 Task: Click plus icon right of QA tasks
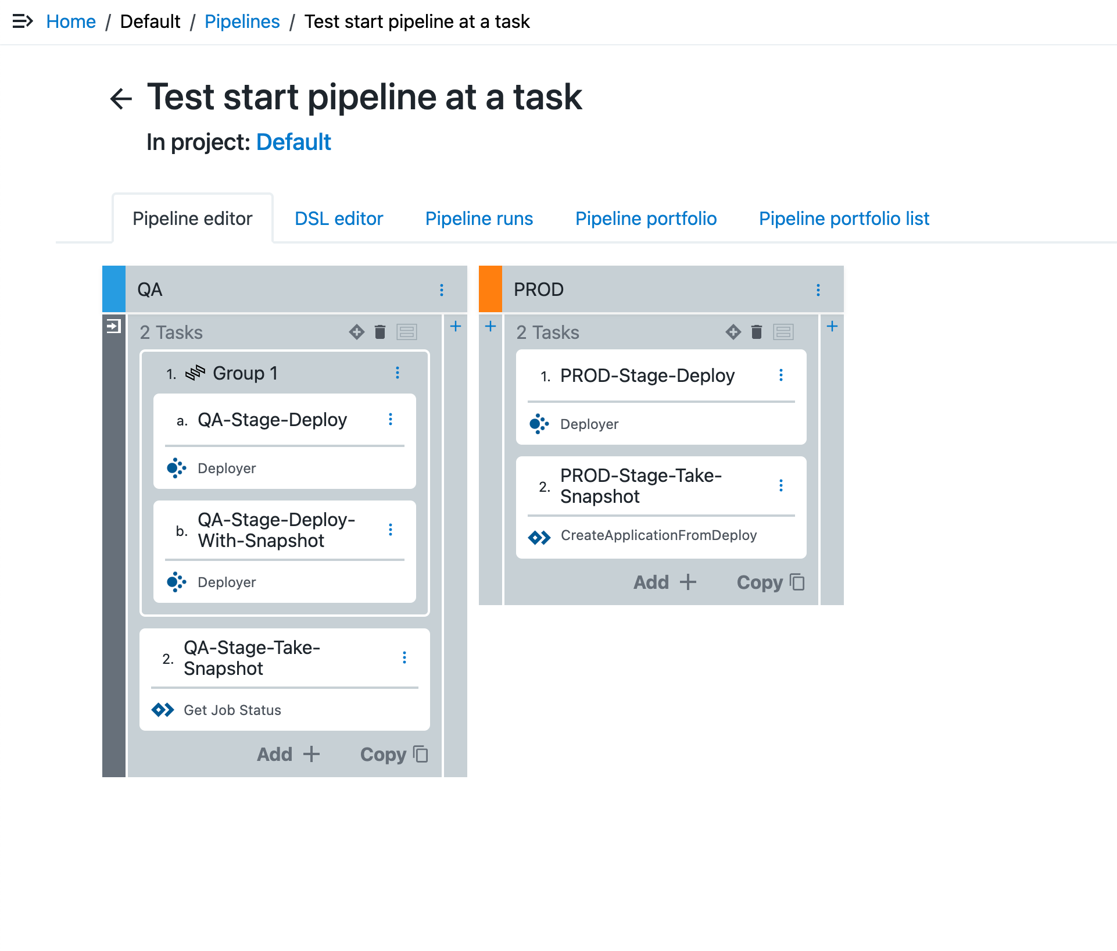[x=456, y=326]
